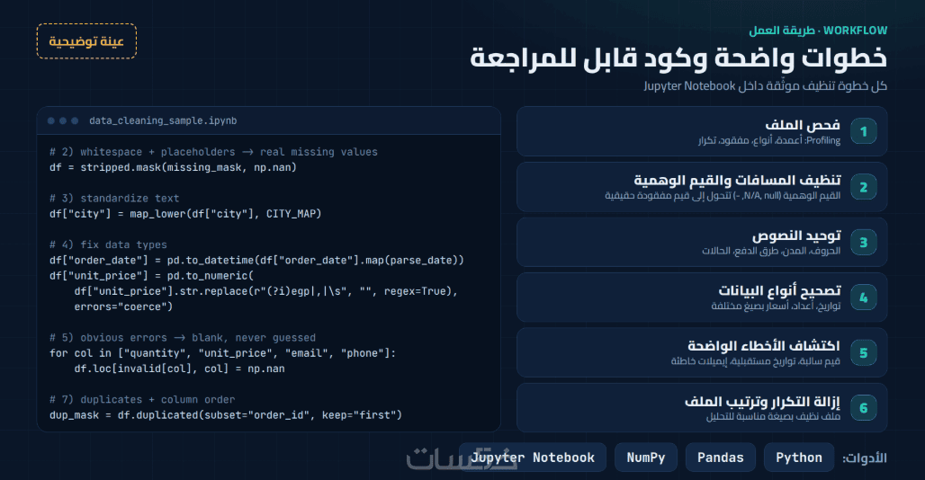Click the step 4 number badge

point(863,298)
